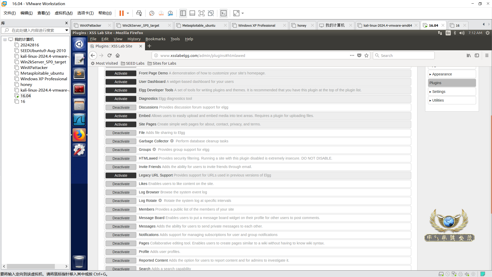
Task: Open Firefox from the Ubuntu dock
Action: click(x=79, y=135)
